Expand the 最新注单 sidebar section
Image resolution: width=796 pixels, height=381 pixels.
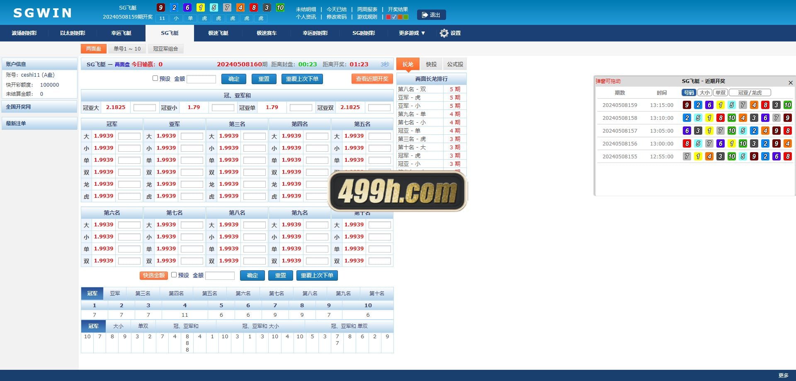(39, 124)
